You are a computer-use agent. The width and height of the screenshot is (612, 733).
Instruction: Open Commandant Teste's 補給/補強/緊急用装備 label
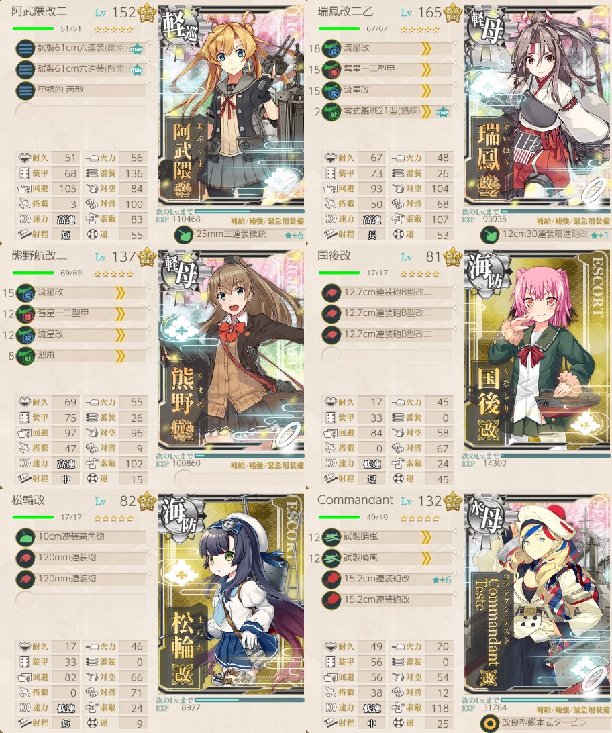coord(574,710)
